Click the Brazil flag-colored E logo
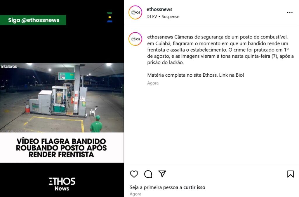 (110, 17)
